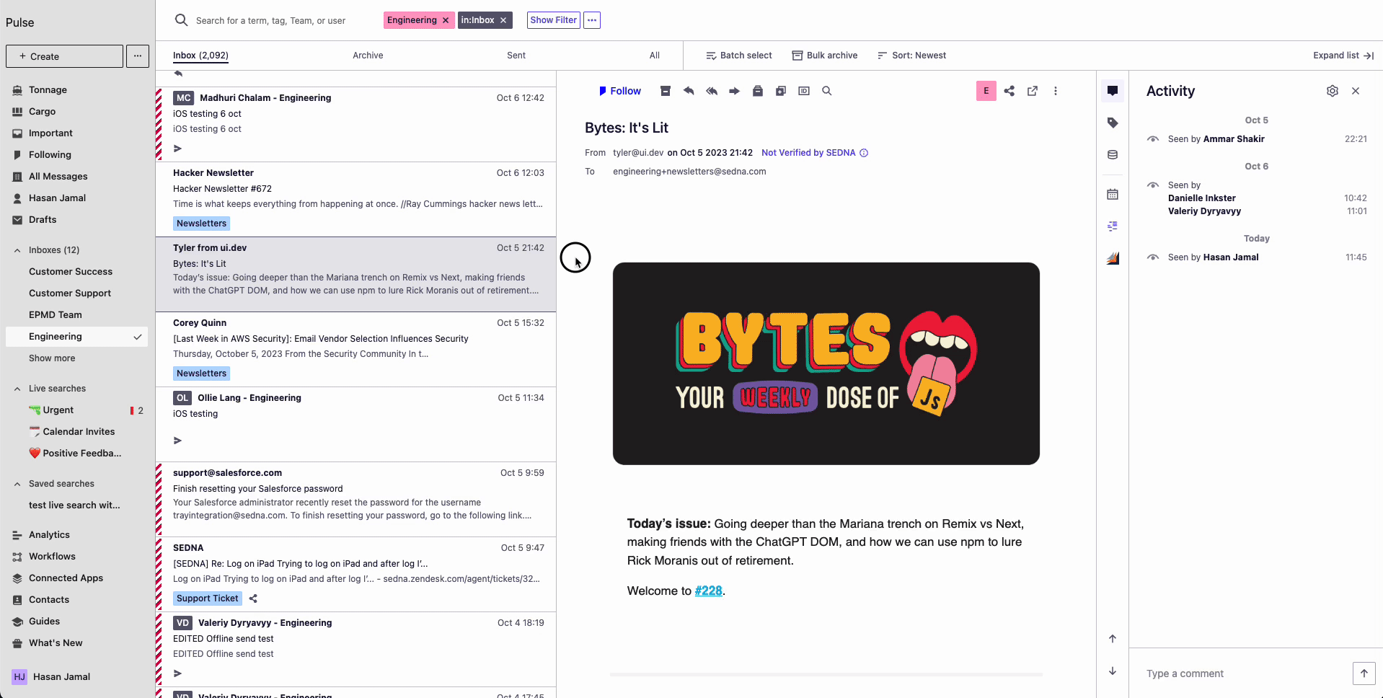Click Expand list
1383x698 pixels.
coord(1343,56)
